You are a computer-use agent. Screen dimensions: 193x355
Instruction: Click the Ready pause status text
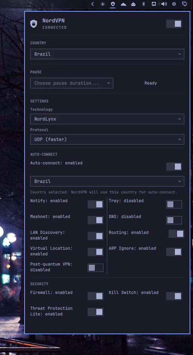(x=151, y=83)
